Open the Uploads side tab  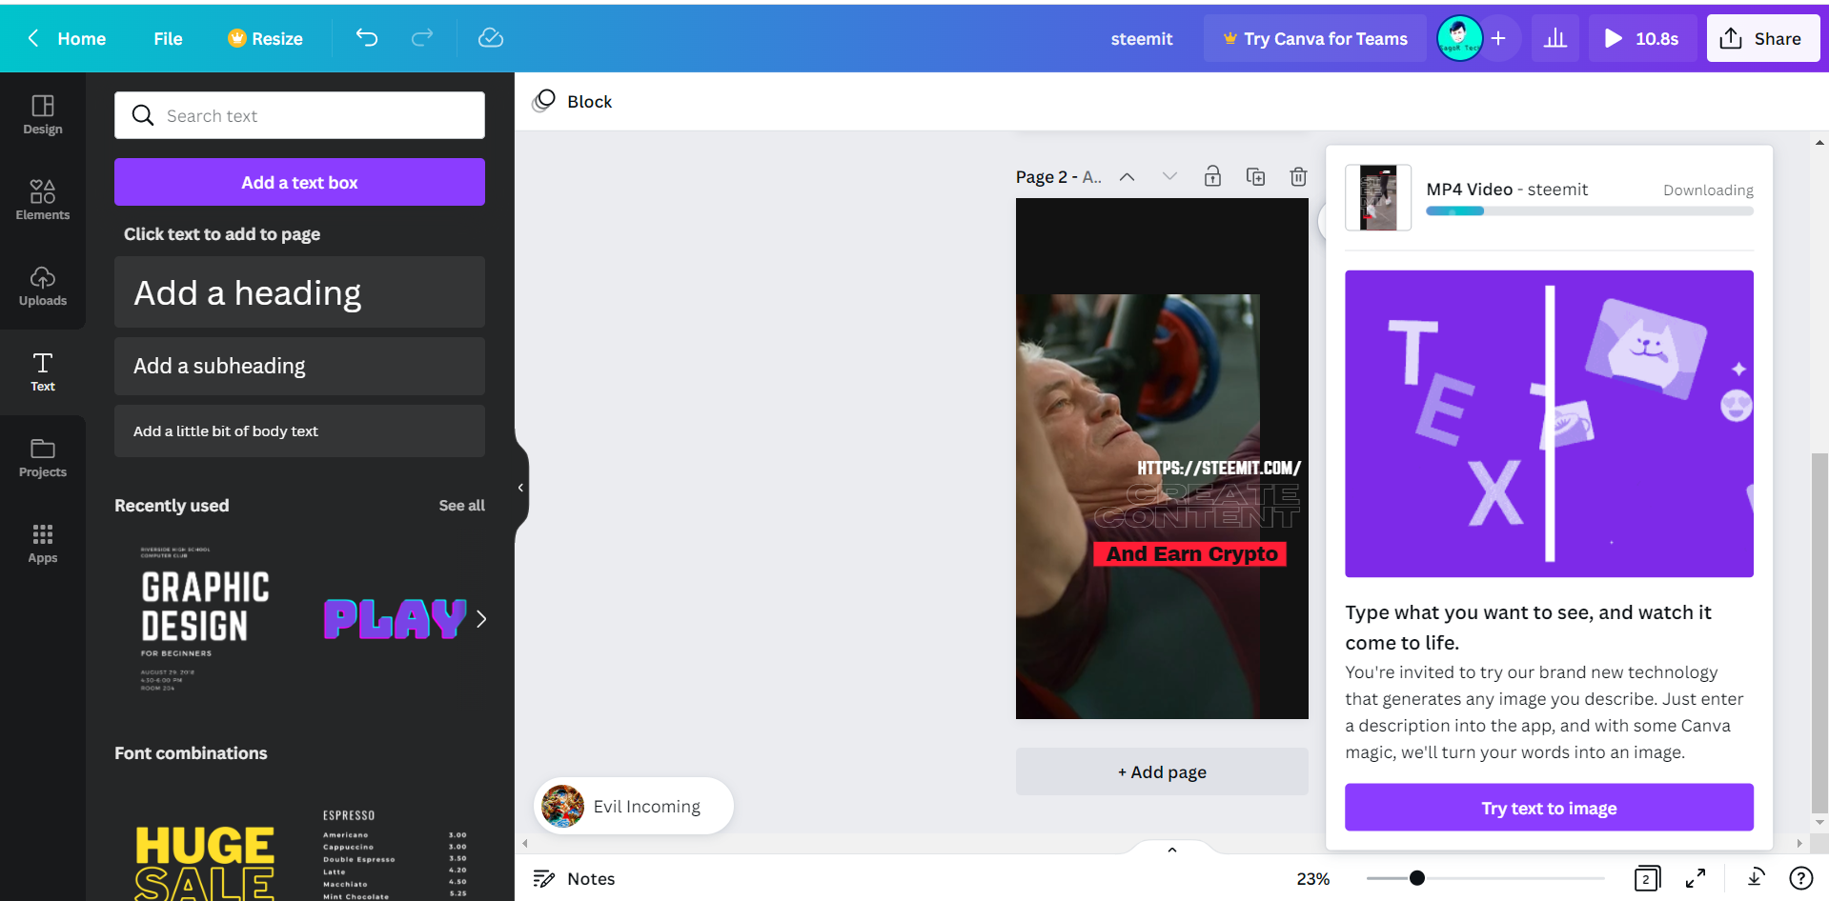tap(43, 287)
